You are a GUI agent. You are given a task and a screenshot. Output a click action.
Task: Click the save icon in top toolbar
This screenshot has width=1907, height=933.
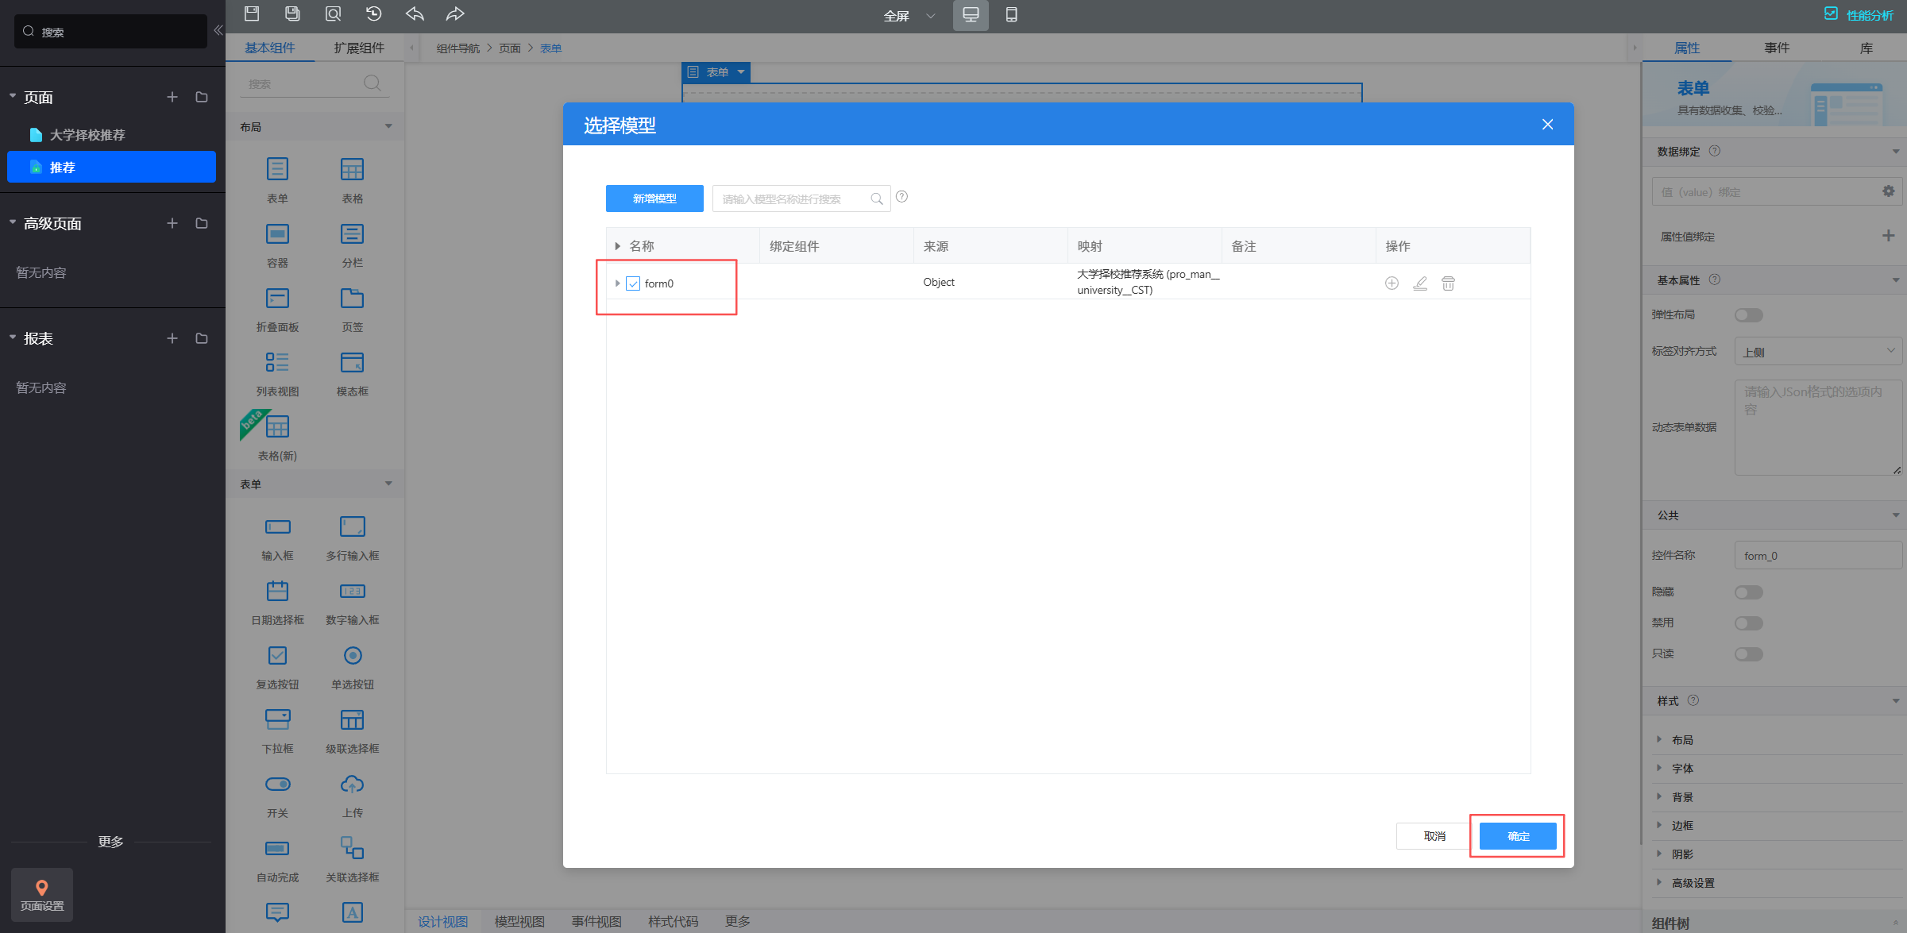click(x=252, y=13)
